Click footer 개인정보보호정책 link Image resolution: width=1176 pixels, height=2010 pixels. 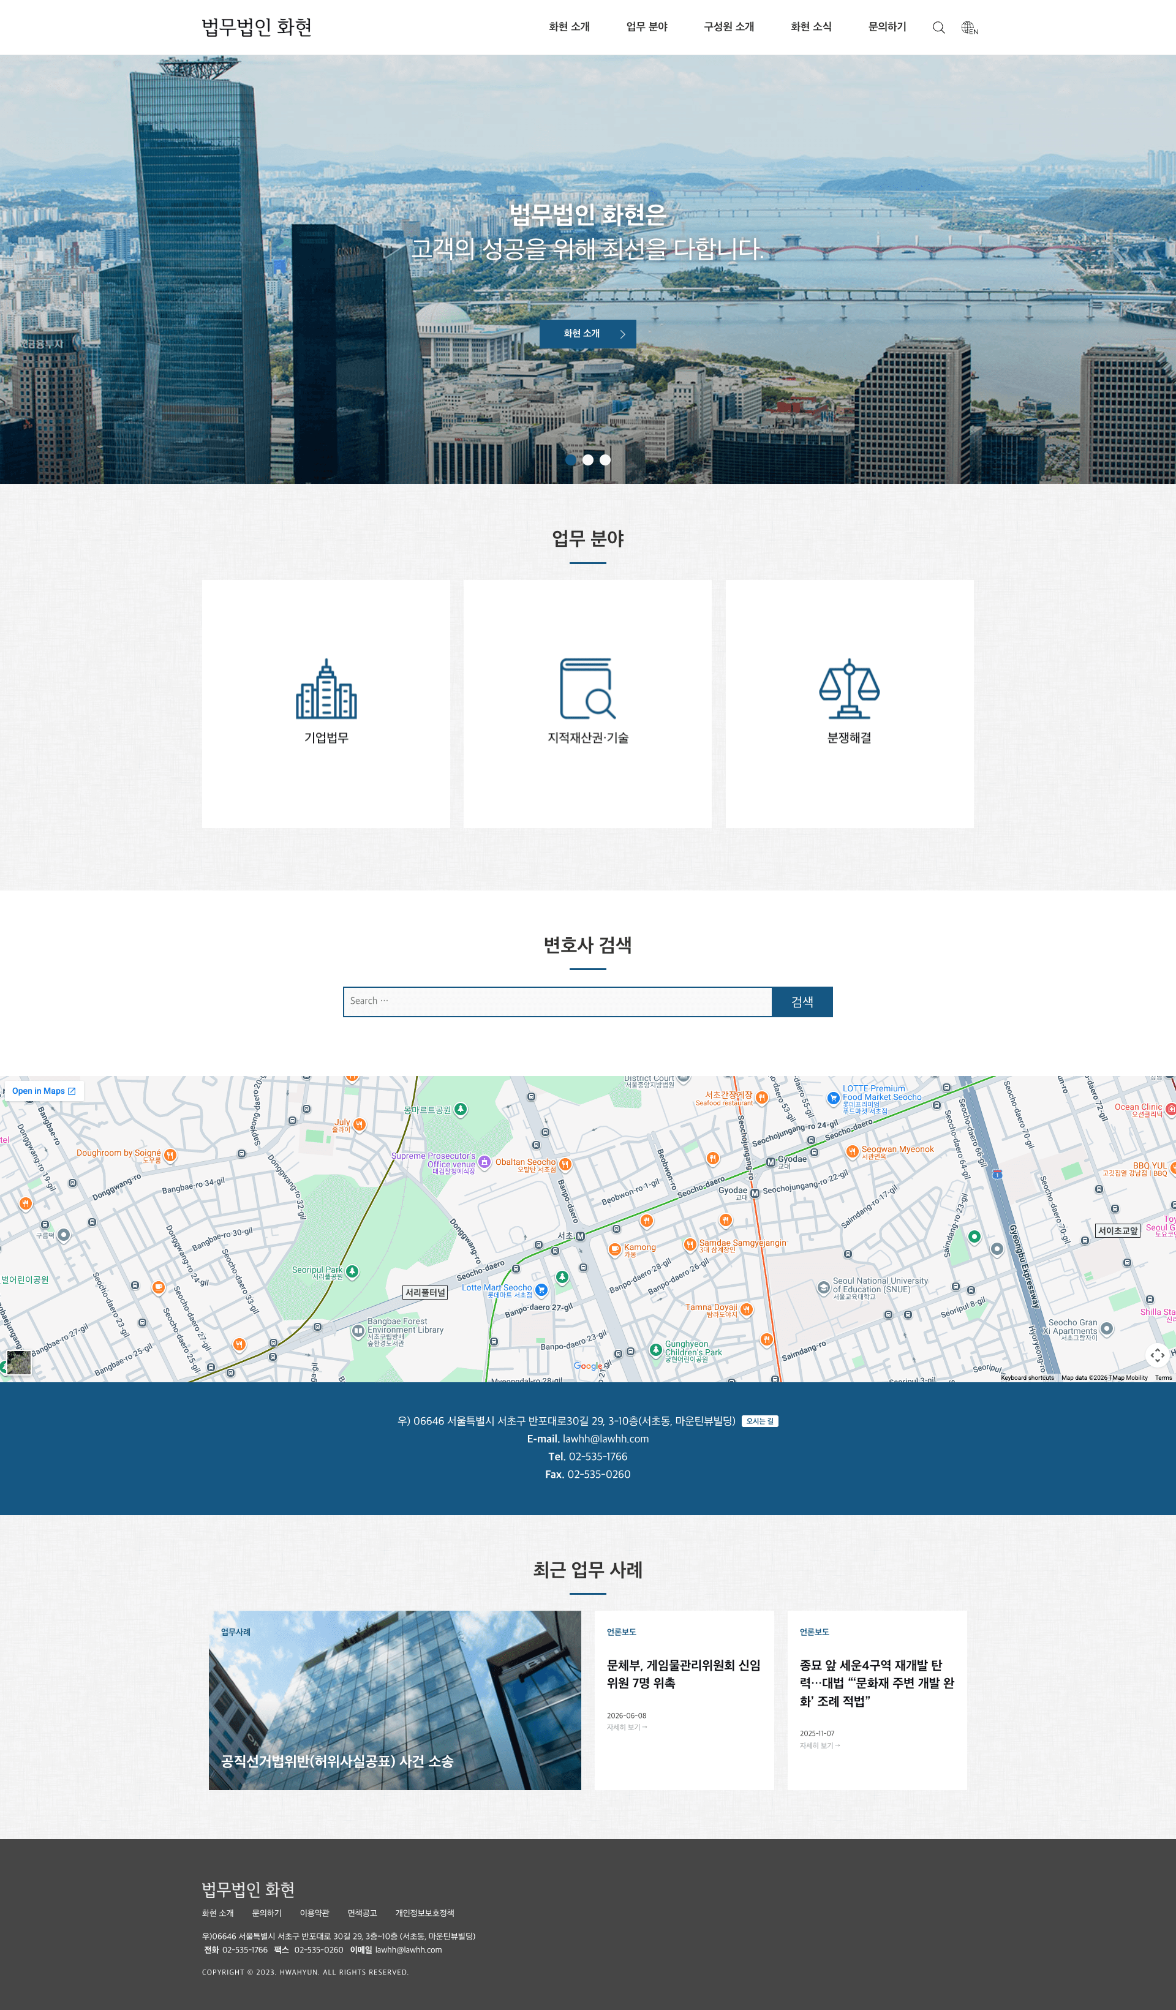(x=424, y=1913)
